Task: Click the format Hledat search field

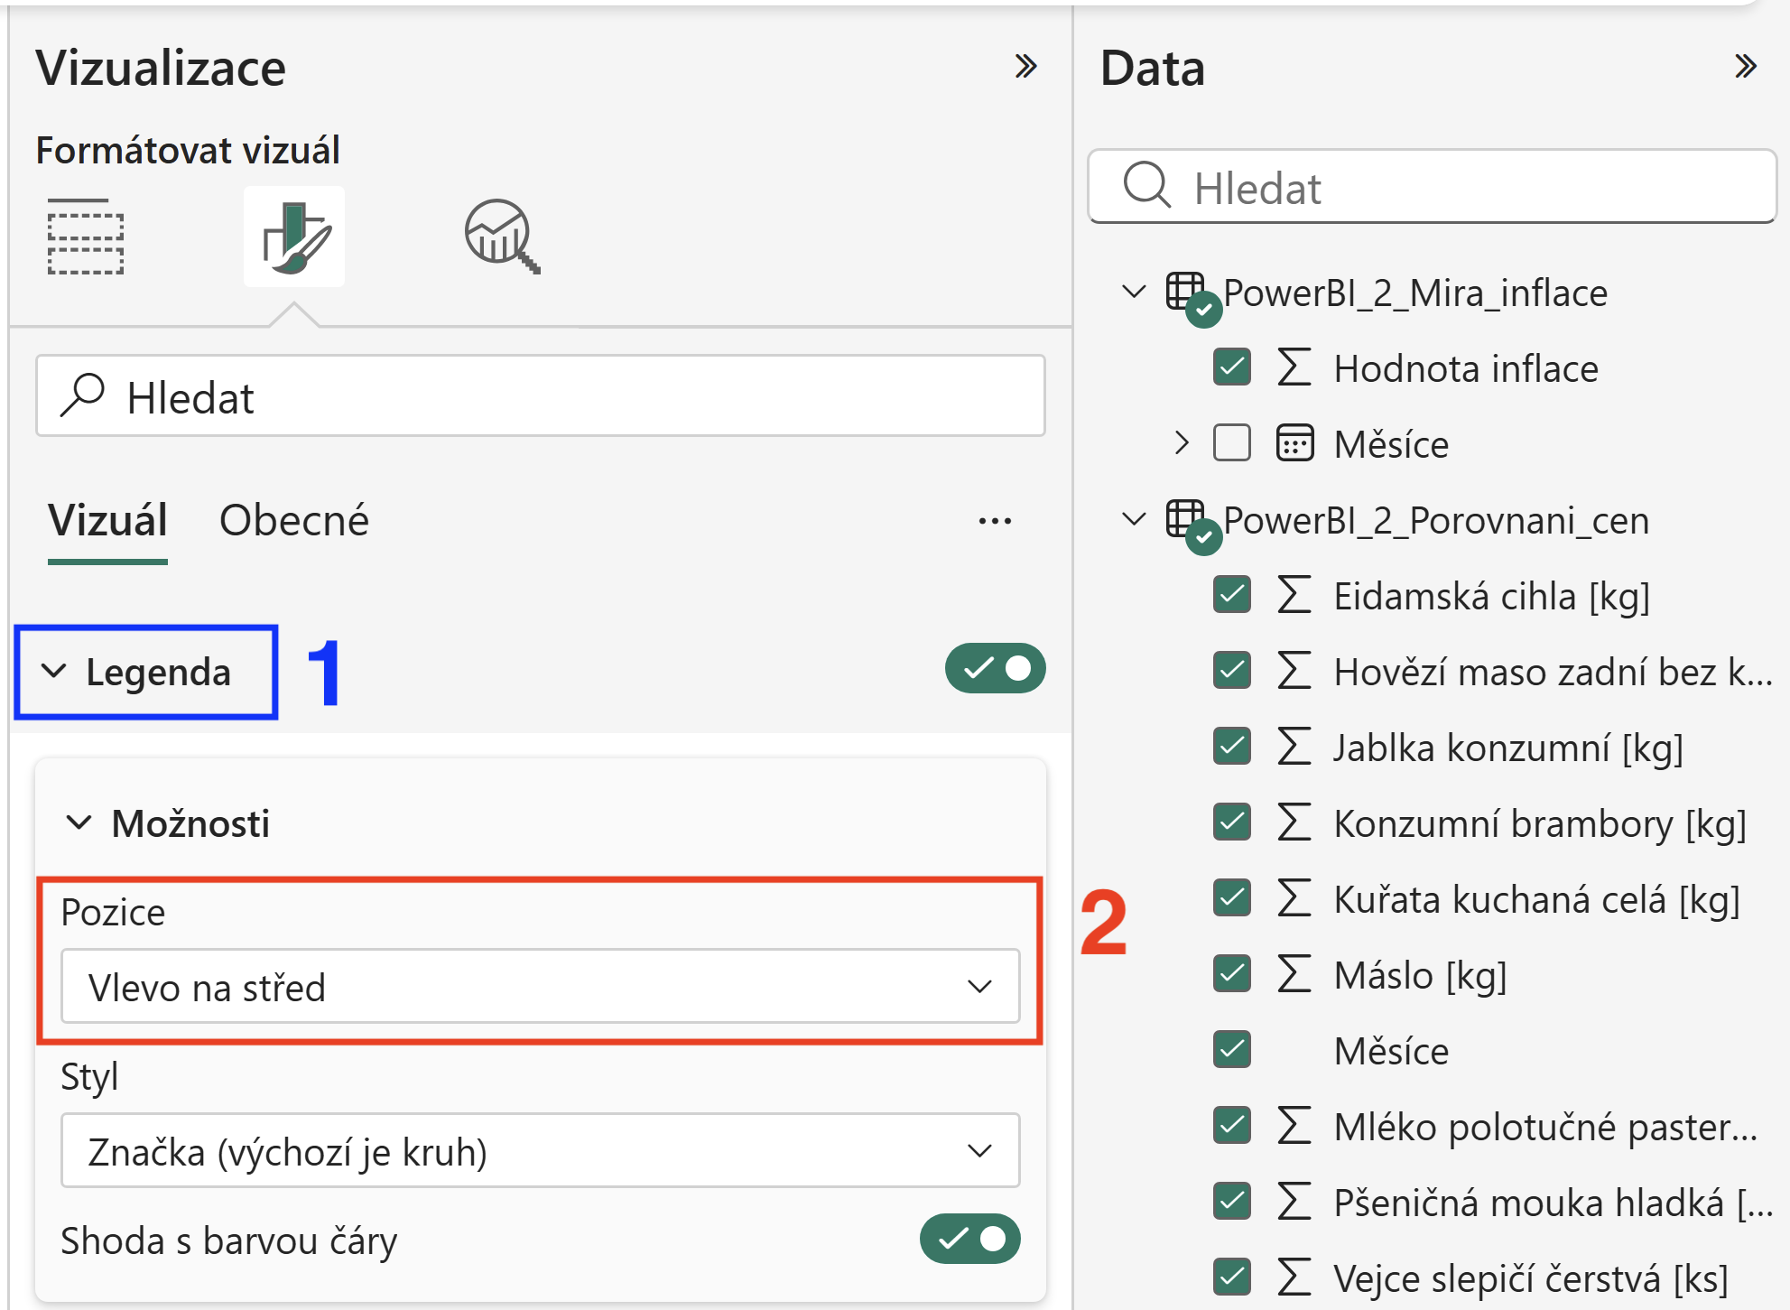Action: click(x=540, y=395)
